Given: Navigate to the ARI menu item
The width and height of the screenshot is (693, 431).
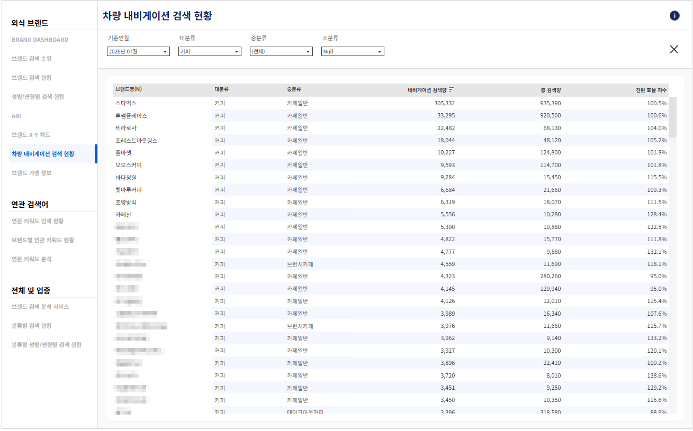Looking at the screenshot, I should tap(16, 116).
